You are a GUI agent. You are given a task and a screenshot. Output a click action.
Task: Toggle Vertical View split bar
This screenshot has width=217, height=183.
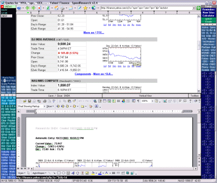[145, 96]
